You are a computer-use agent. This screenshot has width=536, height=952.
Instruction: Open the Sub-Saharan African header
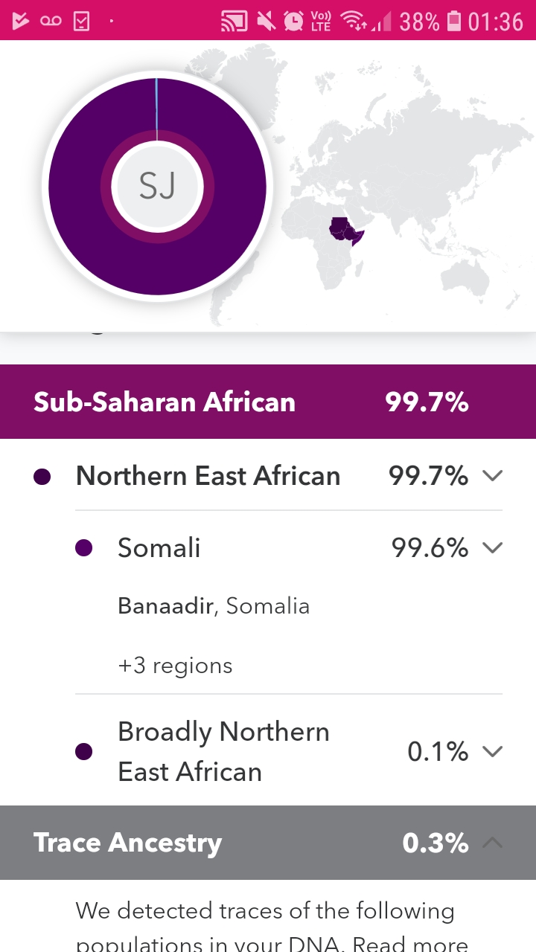(x=268, y=402)
